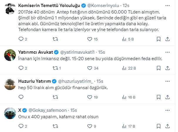
Task: Reply to Yatırımcı Avukat's tweet
Action: coord(21,68)
